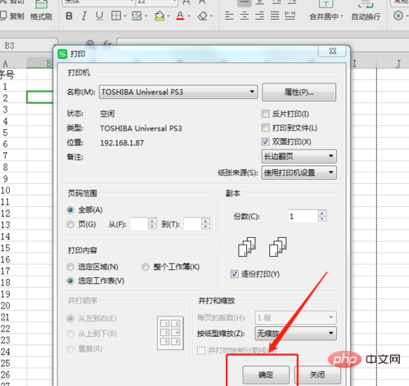Decrease number of copies
This screenshot has height=386, width=409.
point(322,219)
